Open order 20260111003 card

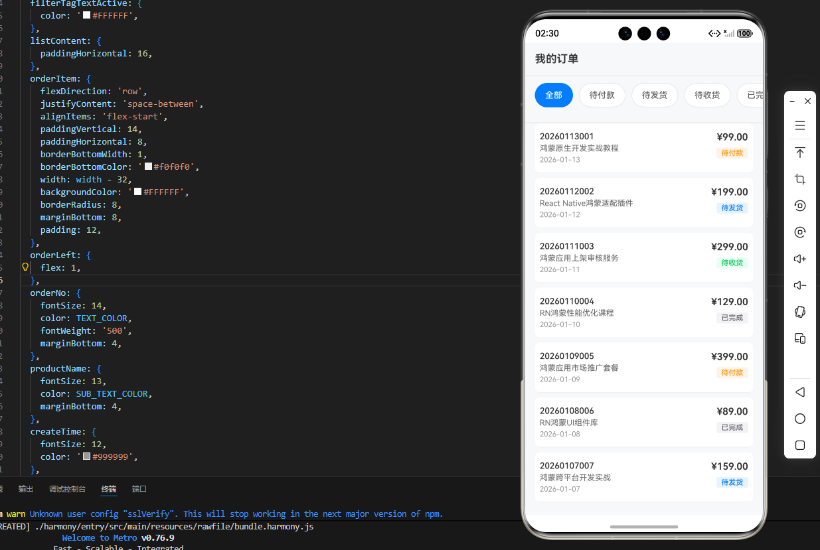tap(644, 257)
